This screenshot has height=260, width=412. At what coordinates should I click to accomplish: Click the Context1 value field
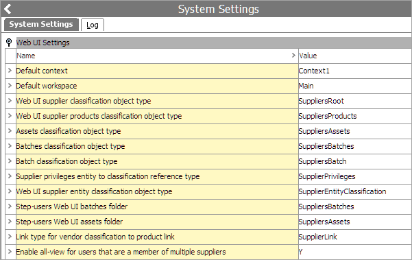tap(354, 71)
